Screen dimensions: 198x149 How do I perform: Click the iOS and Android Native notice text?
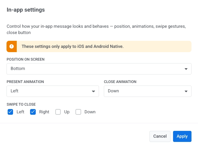tap(73, 46)
